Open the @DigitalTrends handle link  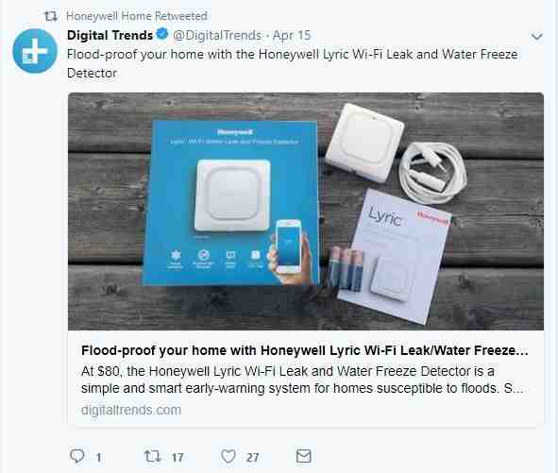click(217, 35)
